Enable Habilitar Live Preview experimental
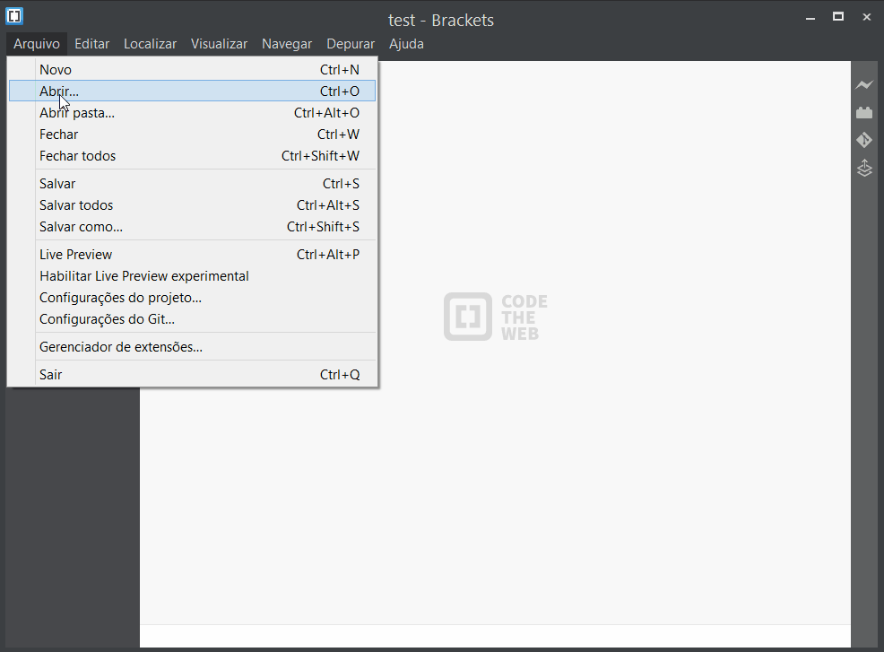The image size is (884, 652). [143, 275]
